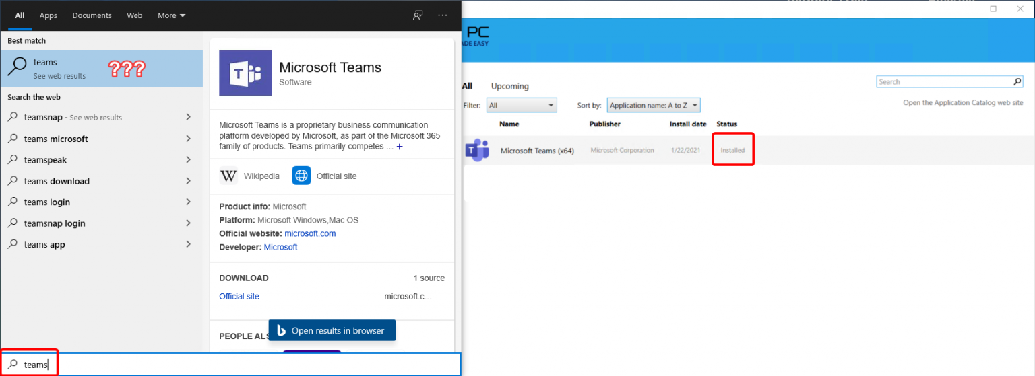Click the Microsoft developer link
The image size is (1035, 376).
coord(280,247)
